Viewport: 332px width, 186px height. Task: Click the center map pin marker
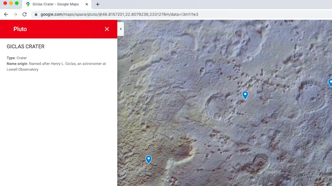[x=245, y=95]
